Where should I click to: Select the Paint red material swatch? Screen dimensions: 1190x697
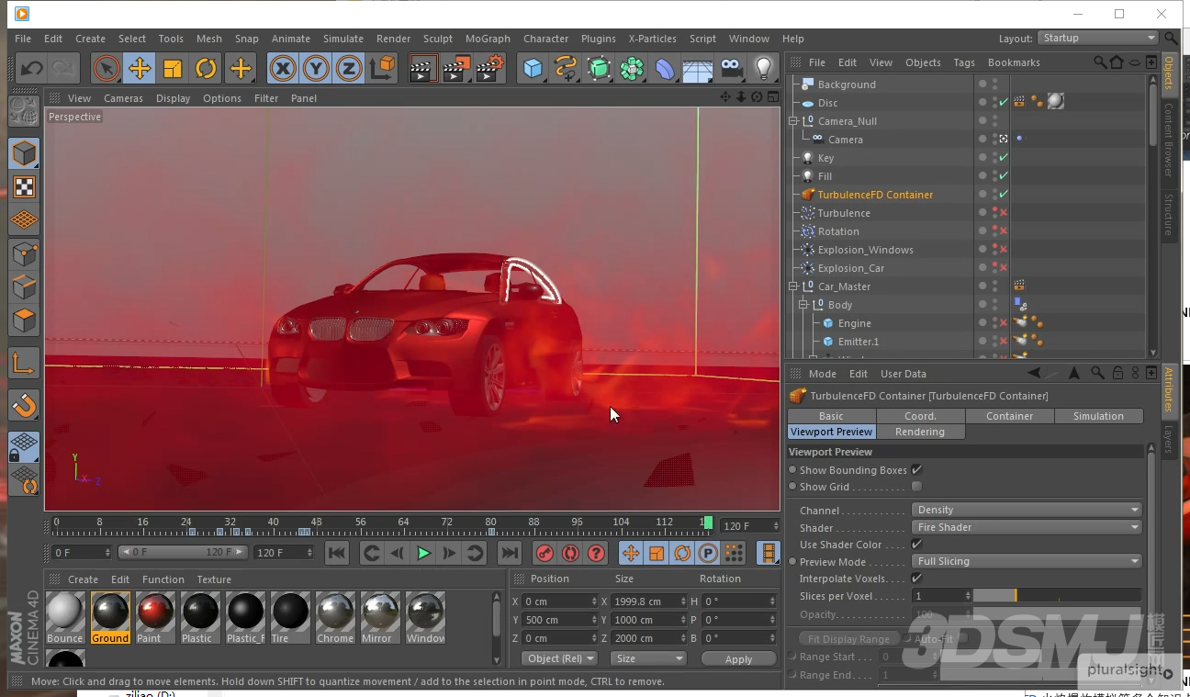point(155,618)
